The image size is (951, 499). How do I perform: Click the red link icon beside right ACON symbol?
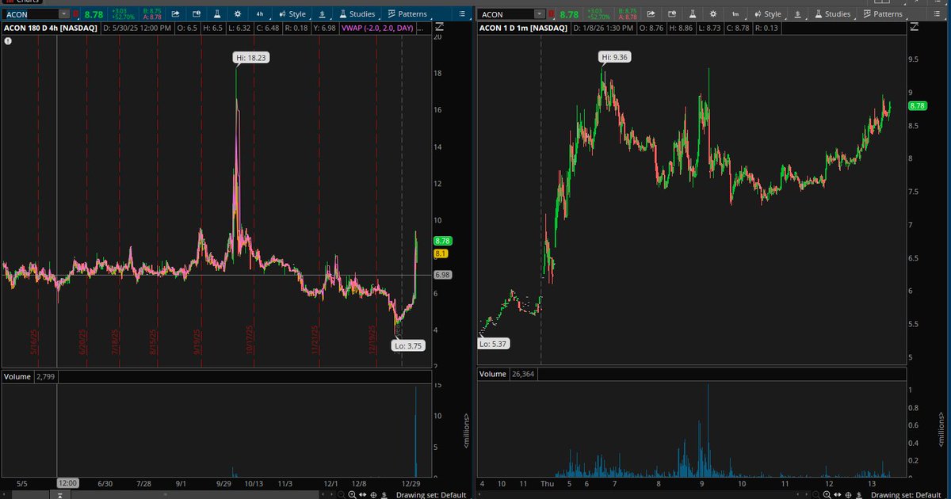click(x=551, y=14)
